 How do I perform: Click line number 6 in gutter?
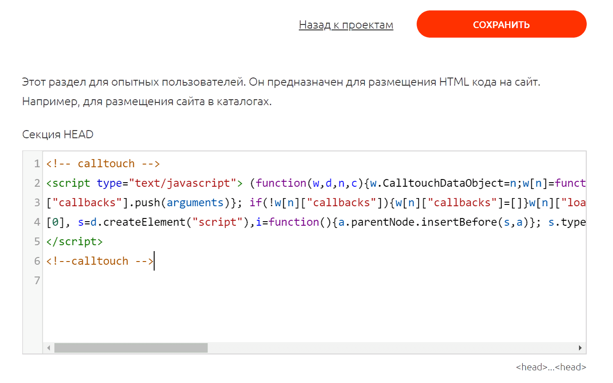click(x=37, y=261)
